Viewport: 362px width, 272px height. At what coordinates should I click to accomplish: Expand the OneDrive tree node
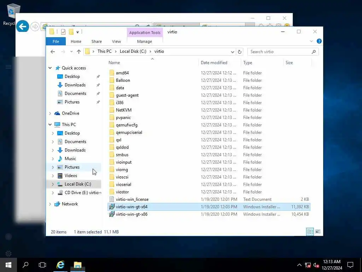tap(50, 113)
